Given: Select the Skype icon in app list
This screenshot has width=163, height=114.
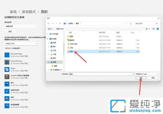Looking at the screenshot, I should point(6,69).
